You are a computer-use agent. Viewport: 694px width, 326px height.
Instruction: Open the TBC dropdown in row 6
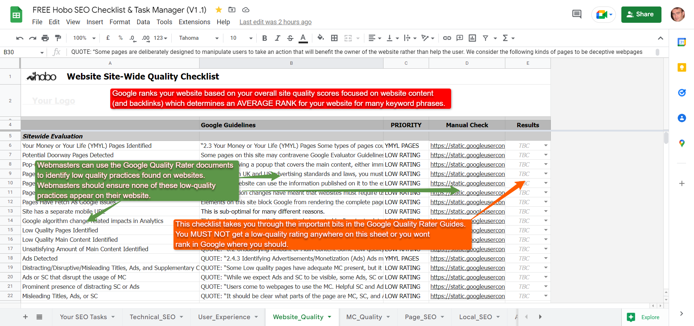pyautogui.click(x=546, y=146)
